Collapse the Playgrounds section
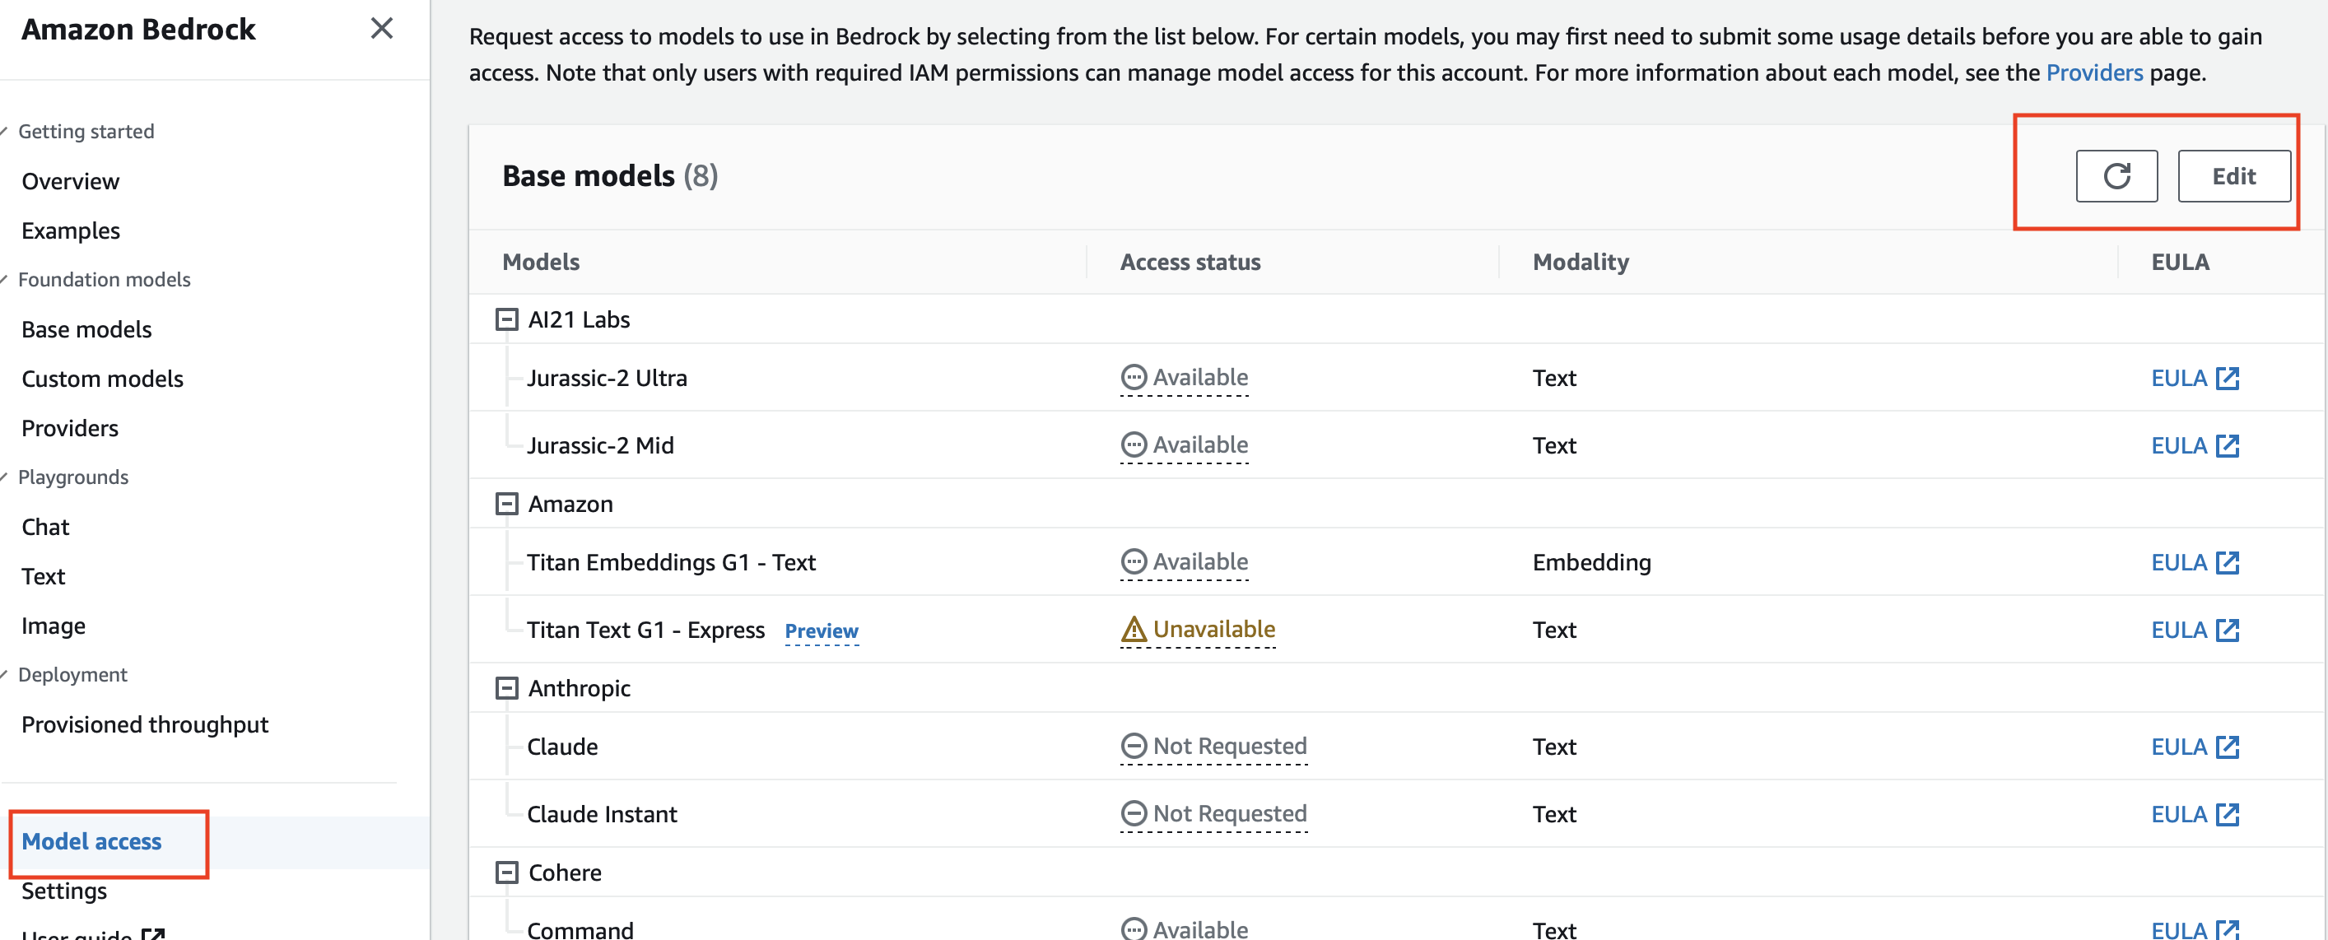 (4, 477)
